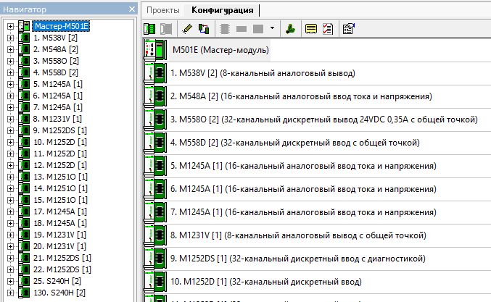
Task: Select 14. M1251O [1] in navigator
Action: 60,188
